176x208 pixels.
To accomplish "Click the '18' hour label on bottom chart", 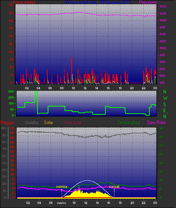I will (120, 203).
